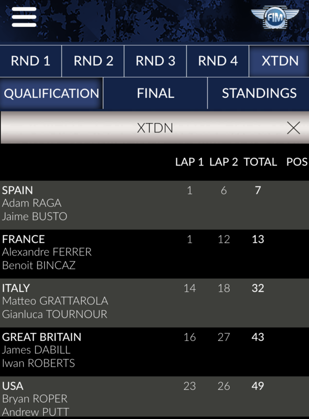
Task: Switch to the RND 2 tab
Action: tap(93, 61)
